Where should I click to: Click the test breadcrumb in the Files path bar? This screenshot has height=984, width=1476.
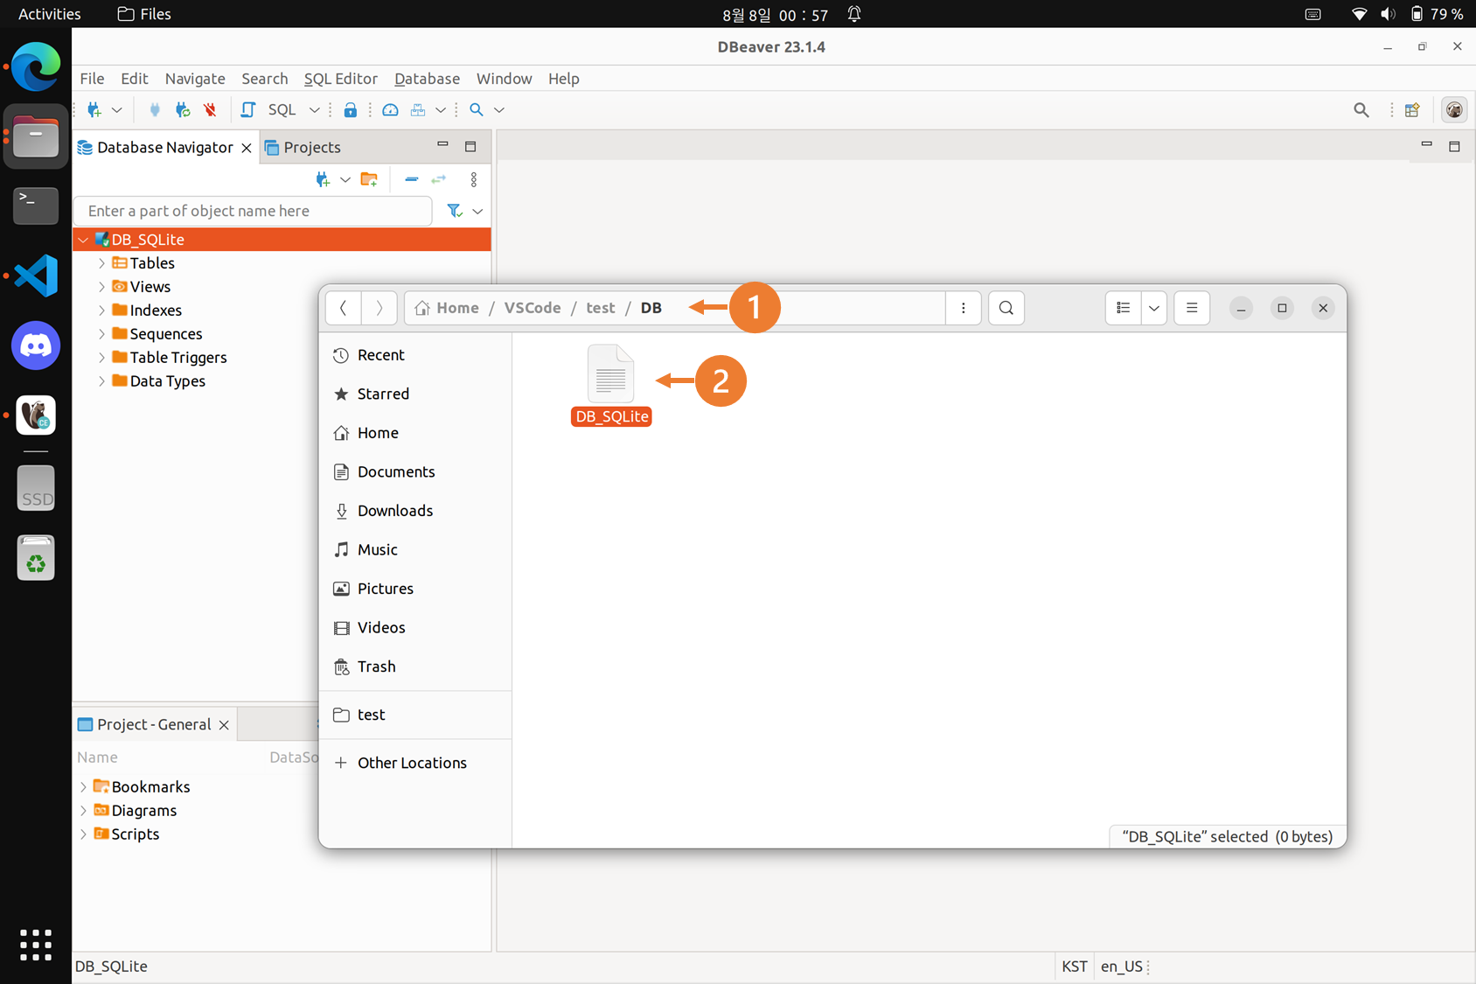[601, 308]
